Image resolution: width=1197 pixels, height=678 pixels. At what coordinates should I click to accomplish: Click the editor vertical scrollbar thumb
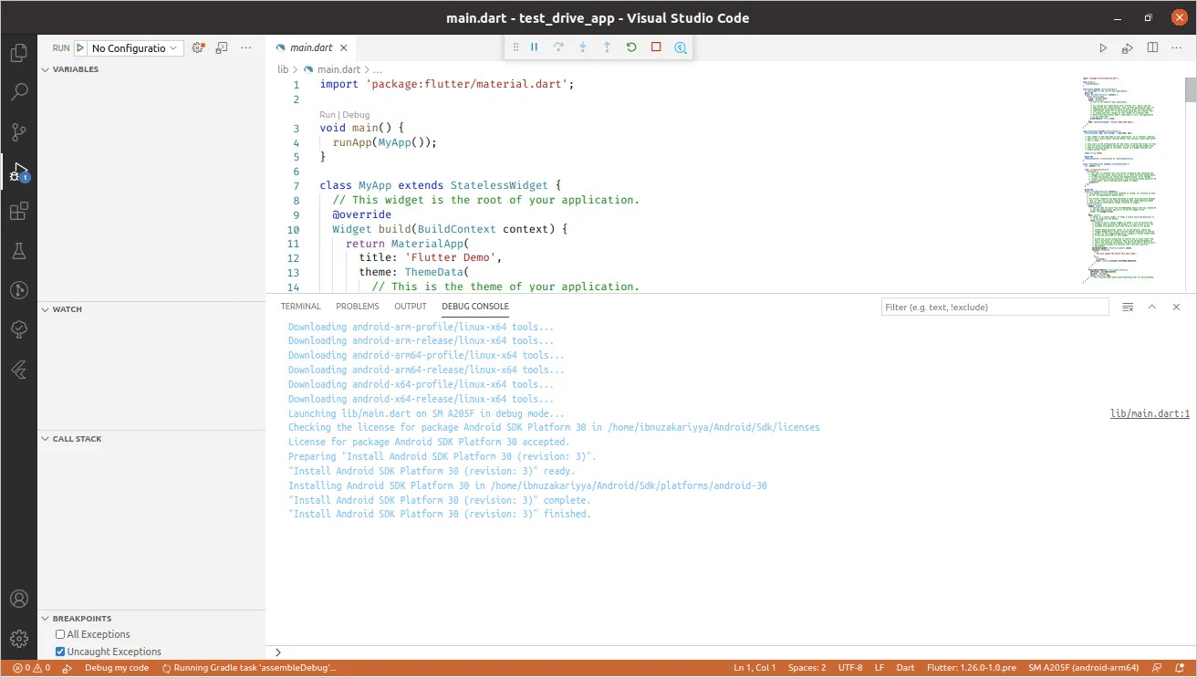click(1191, 89)
